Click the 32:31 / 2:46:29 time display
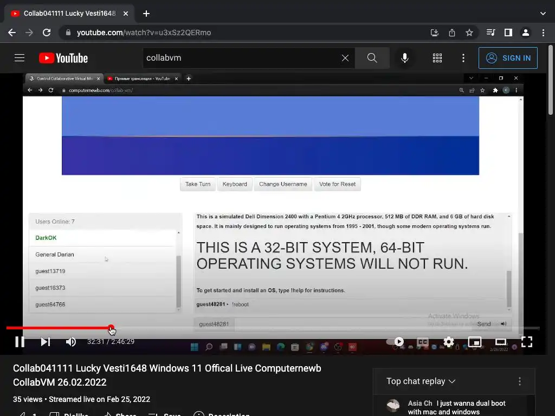 [111, 342]
